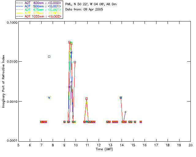Click the 0.1000 y-axis tick label
This screenshot has height=157, width=196.
(x=12, y=22)
